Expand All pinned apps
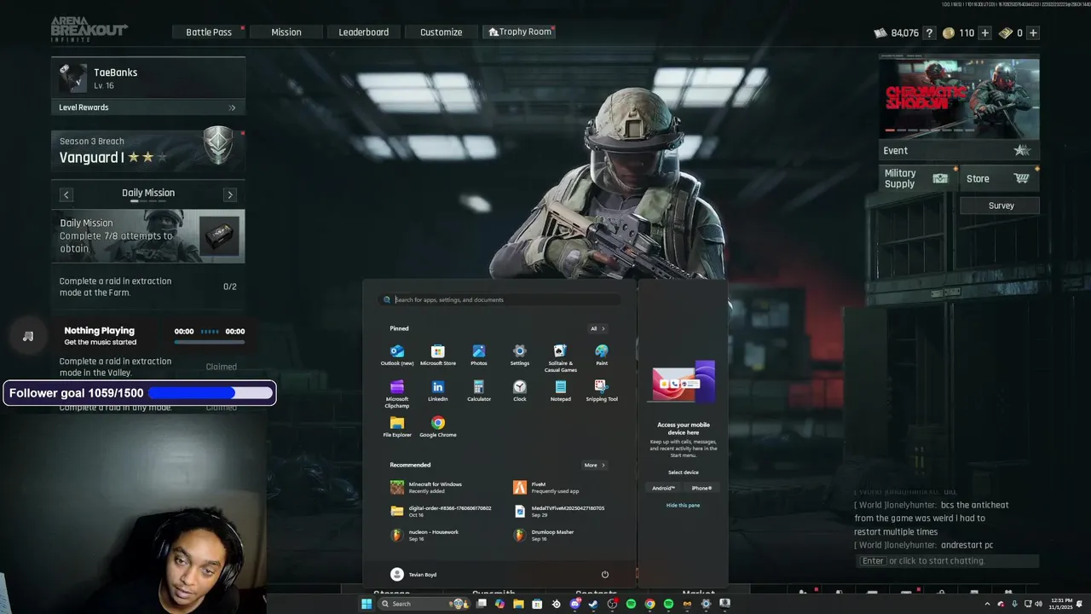 597,328
